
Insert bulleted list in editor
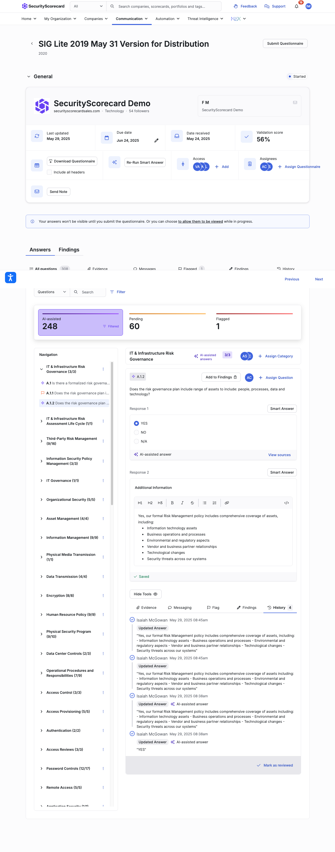coord(205,503)
